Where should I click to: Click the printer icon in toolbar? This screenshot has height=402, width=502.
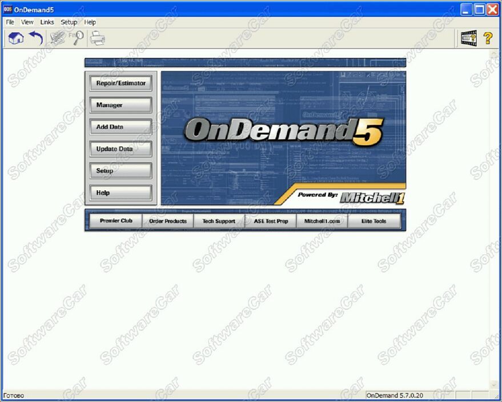(x=98, y=38)
